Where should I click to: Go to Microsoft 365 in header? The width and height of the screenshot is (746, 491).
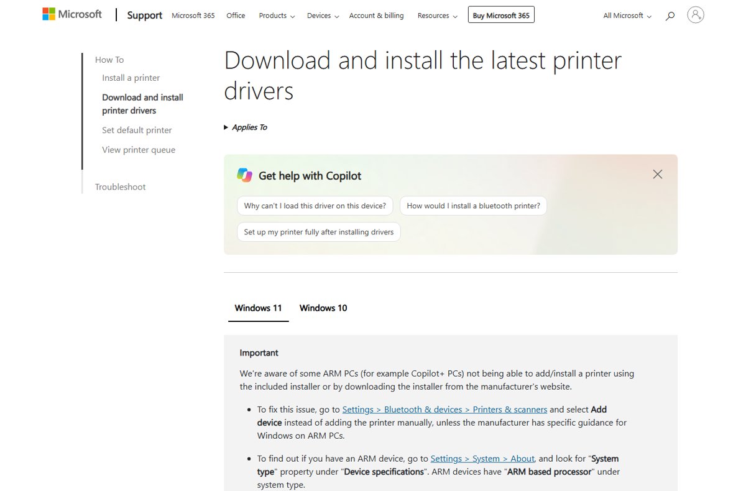click(193, 16)
